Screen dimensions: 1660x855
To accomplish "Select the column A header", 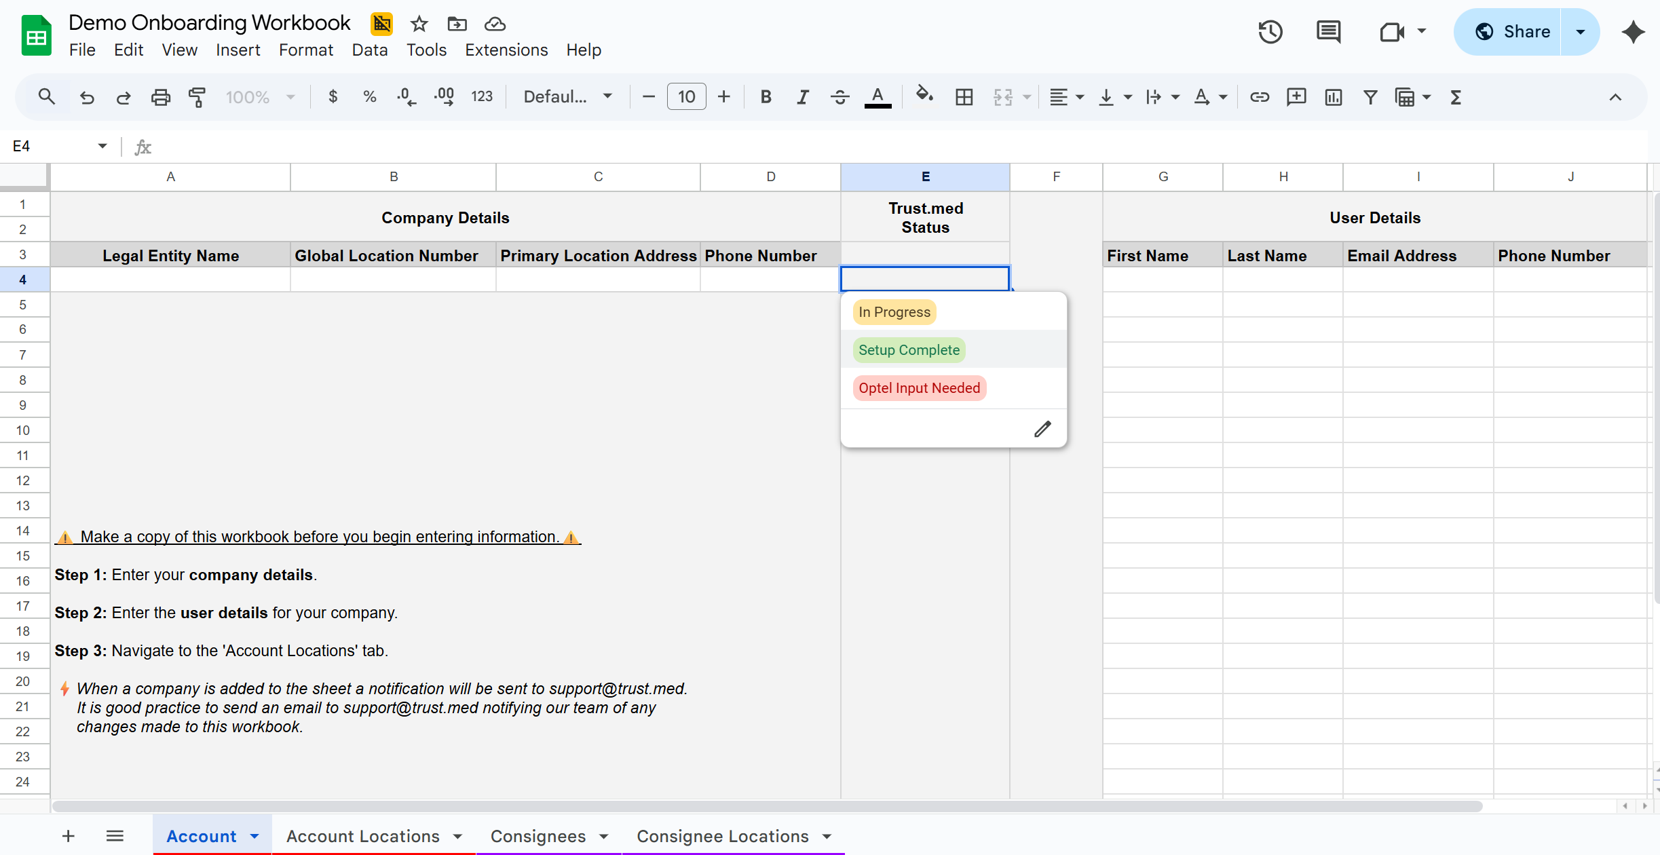I will (170, 176).
